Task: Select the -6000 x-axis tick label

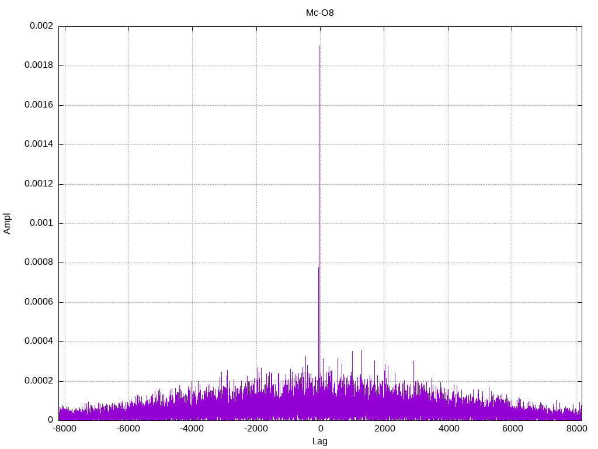Action: [x=128, y=429]
